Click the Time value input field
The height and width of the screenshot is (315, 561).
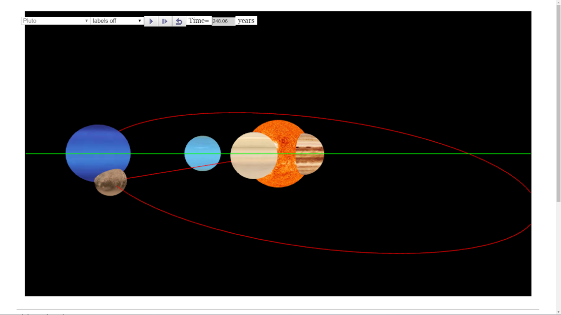coord(223,21)
